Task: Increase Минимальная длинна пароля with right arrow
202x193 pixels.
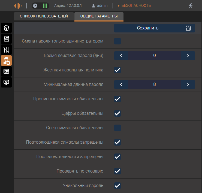Action: pyautogui.click(x=188, y=85)
